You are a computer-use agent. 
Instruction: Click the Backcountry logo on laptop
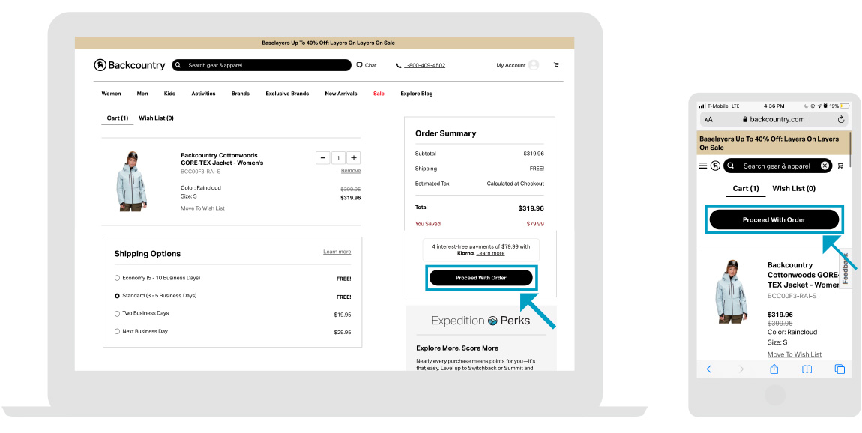click(129, 65)
